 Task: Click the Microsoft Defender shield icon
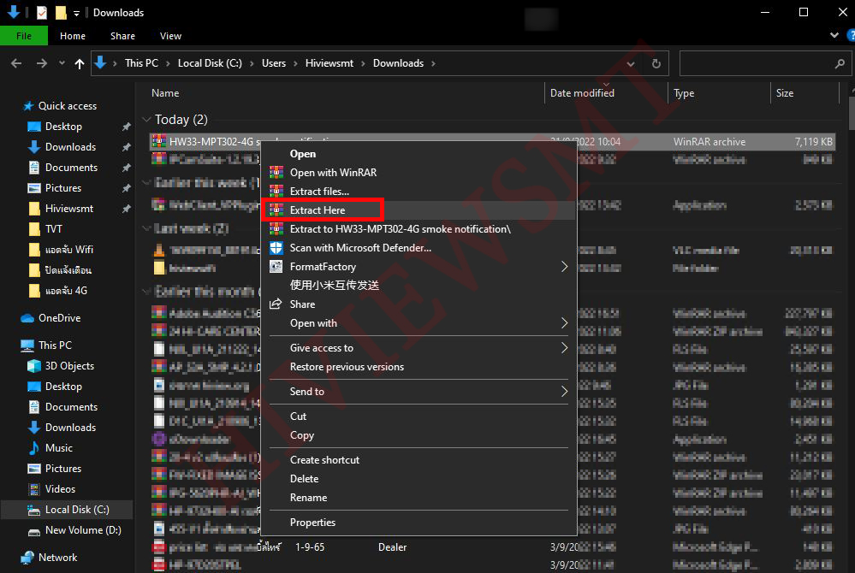pos(276,248)
